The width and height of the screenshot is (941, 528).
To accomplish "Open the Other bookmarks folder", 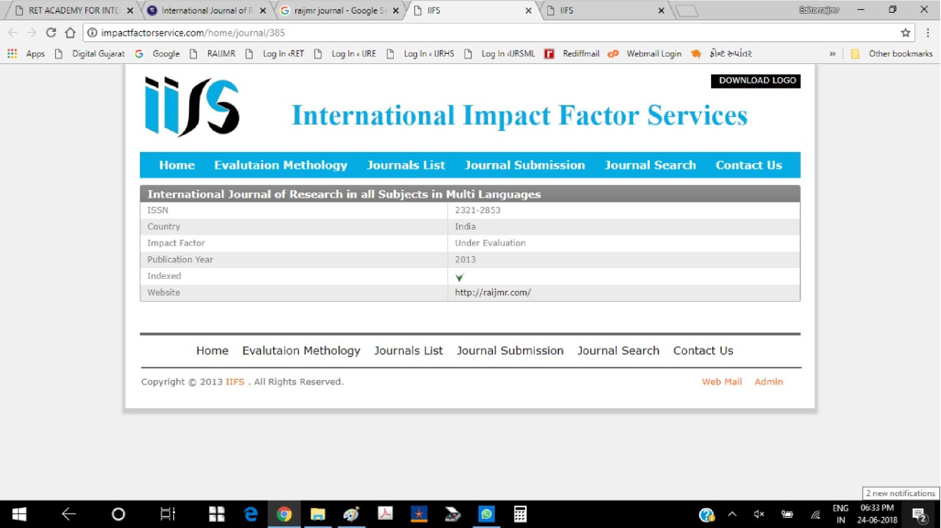I will [x=893, y=54].
